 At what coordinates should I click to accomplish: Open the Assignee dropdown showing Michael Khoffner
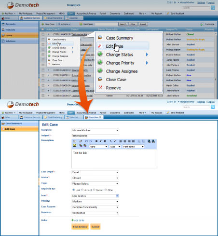point(95,130)
